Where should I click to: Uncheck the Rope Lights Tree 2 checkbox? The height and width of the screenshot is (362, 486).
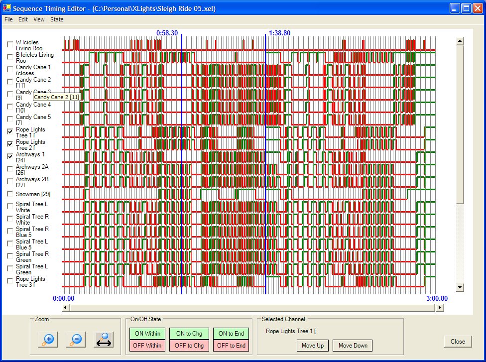point(10,144)
